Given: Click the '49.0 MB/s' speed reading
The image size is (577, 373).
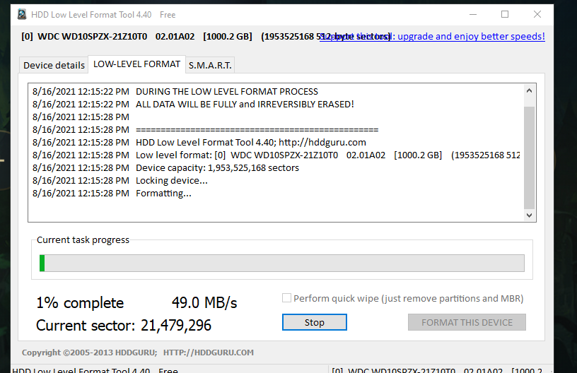Looking at the screenshot, I should 204,303.
